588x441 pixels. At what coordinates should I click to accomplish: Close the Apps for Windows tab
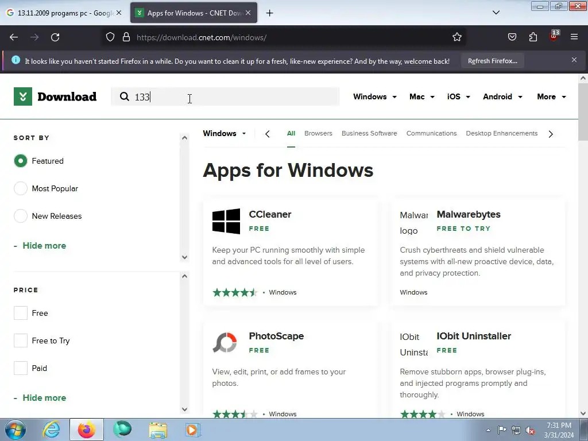[248, 13]
